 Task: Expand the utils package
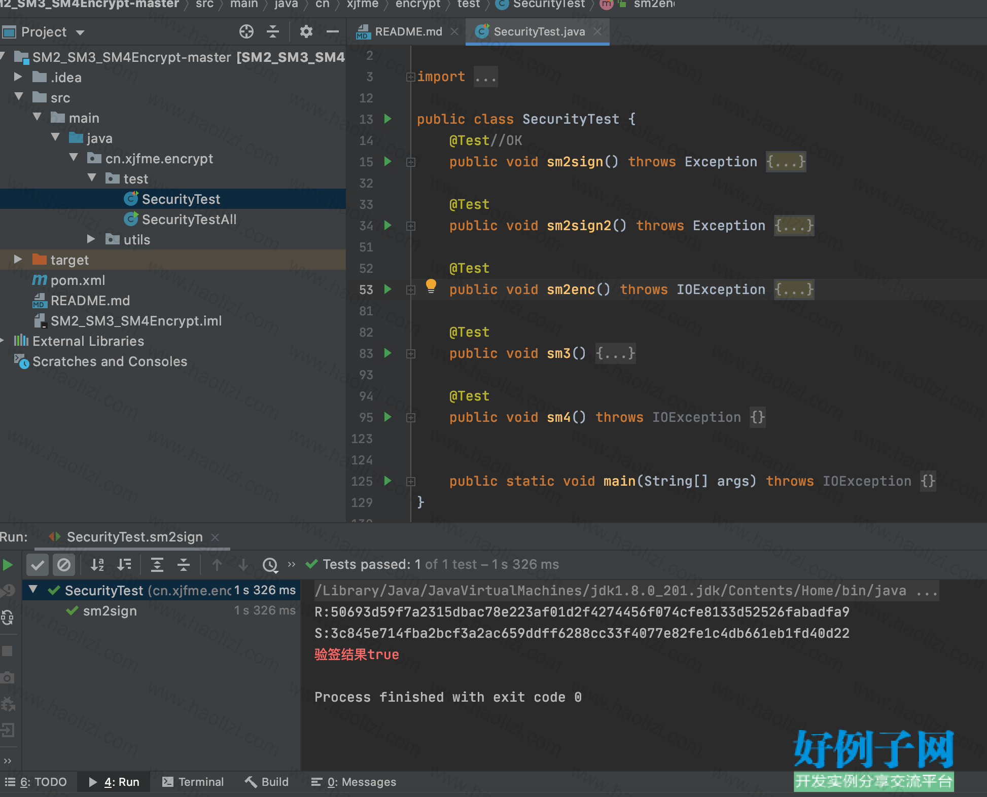[x=91, y=239]
